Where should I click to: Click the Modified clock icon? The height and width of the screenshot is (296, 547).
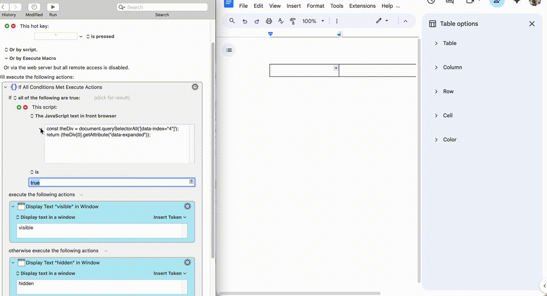(34, 7)
